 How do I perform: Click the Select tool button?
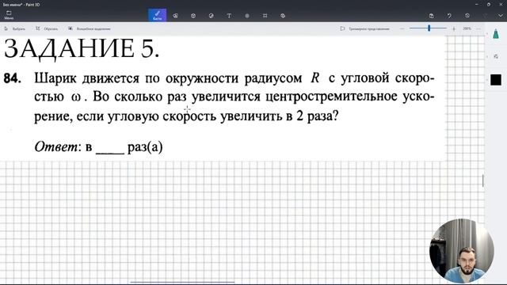point(14,28)
